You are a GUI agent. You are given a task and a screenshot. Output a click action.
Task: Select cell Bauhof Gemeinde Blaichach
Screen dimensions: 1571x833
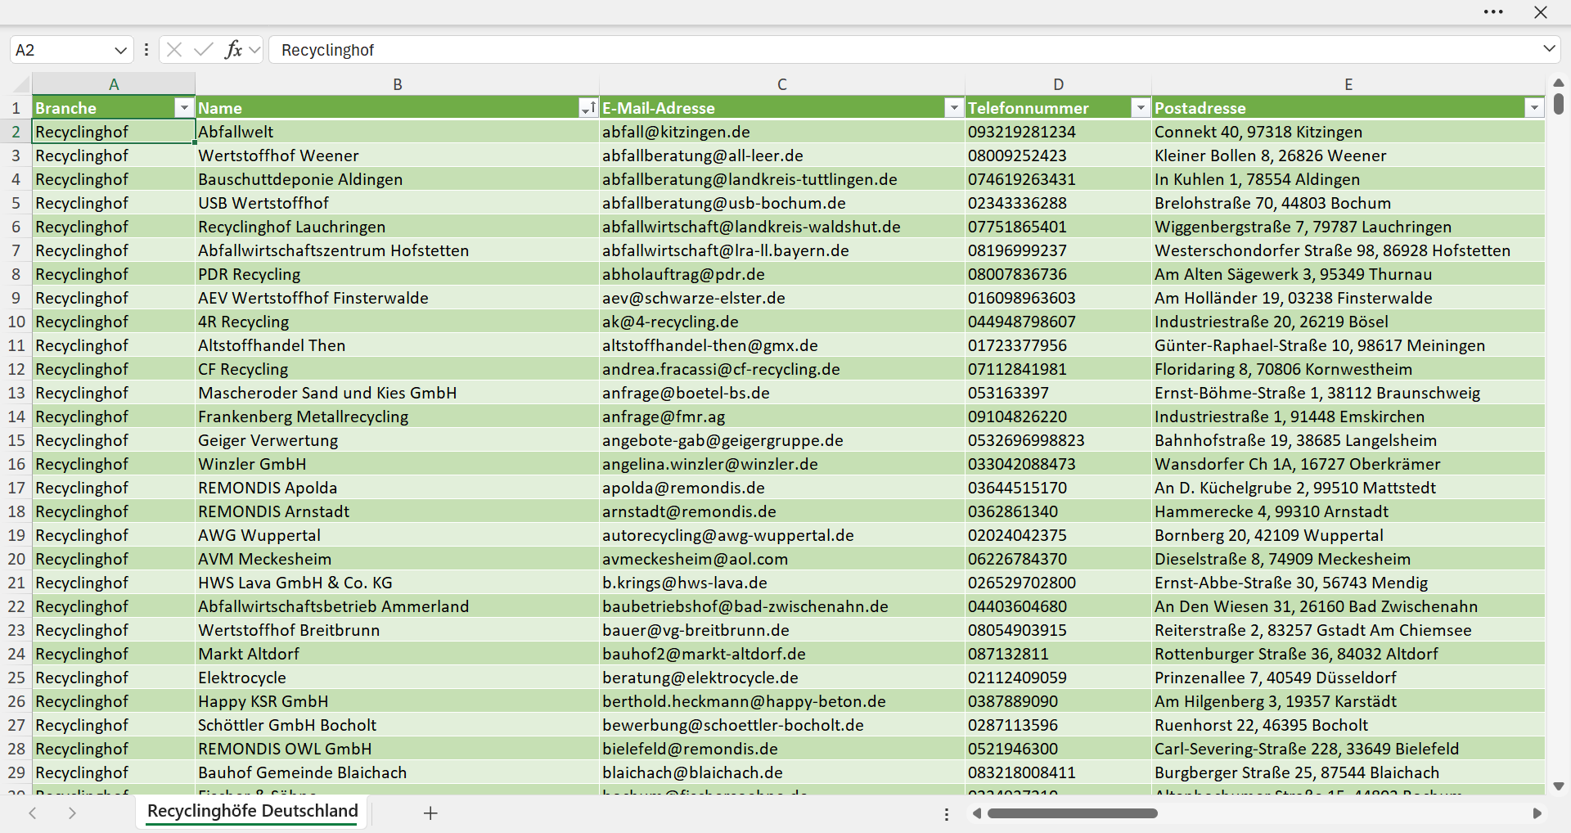[x=398, y=772]
